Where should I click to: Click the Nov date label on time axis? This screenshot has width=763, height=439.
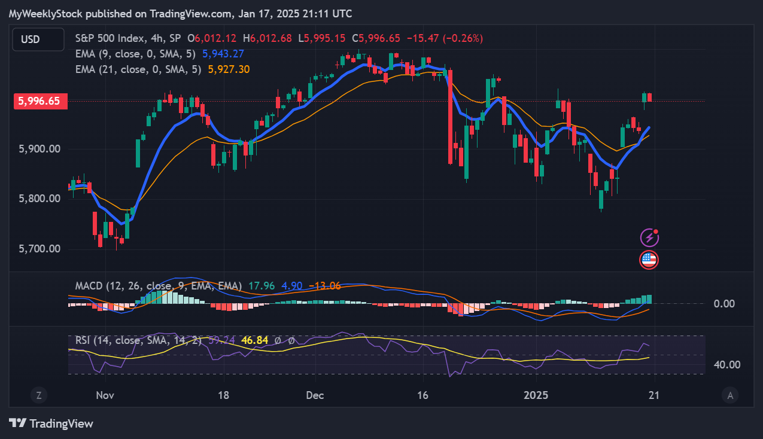tap(105, 395)
